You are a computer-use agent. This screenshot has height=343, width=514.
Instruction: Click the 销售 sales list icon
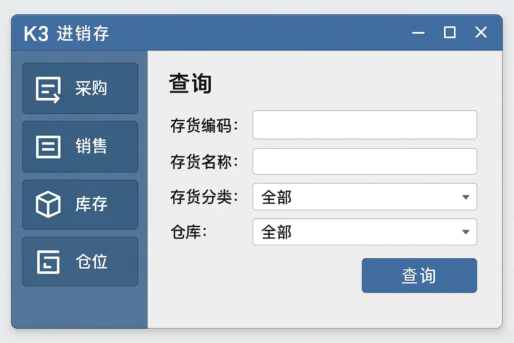[48, 147]
